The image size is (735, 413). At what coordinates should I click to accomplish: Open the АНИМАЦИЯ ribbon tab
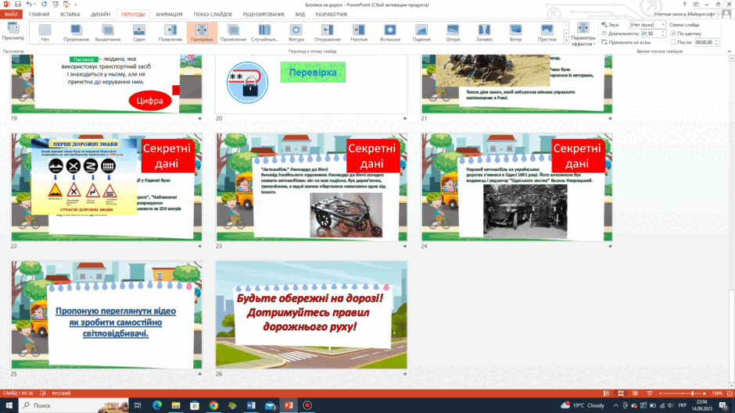pyautogui.click(x=169, y=15)
